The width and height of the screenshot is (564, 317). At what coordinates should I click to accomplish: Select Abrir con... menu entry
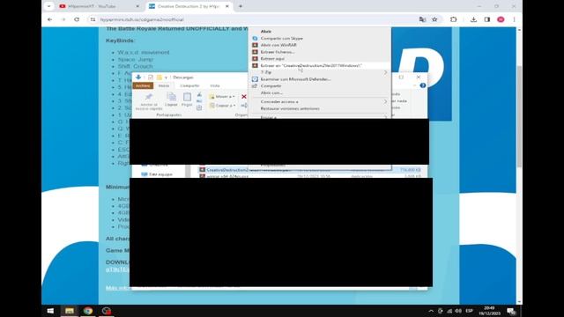coord(271,92)
